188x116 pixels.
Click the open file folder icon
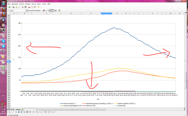(x=13, y=7)
